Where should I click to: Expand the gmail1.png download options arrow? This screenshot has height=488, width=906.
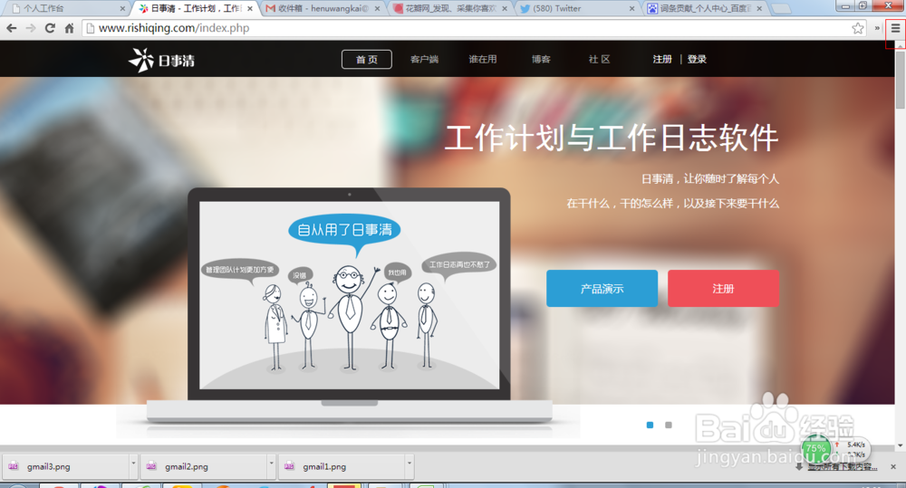point(410,464)
